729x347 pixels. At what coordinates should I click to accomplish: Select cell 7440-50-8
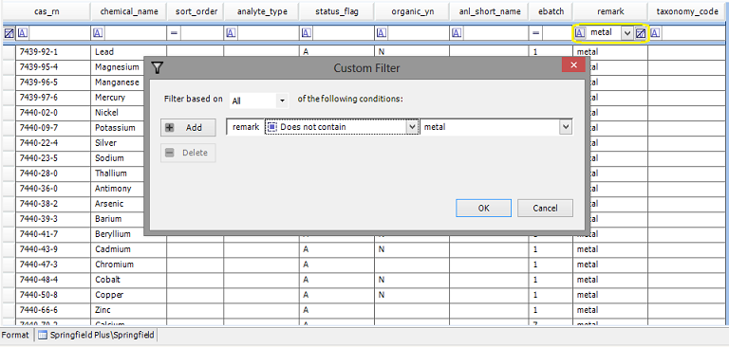point(53,295)
